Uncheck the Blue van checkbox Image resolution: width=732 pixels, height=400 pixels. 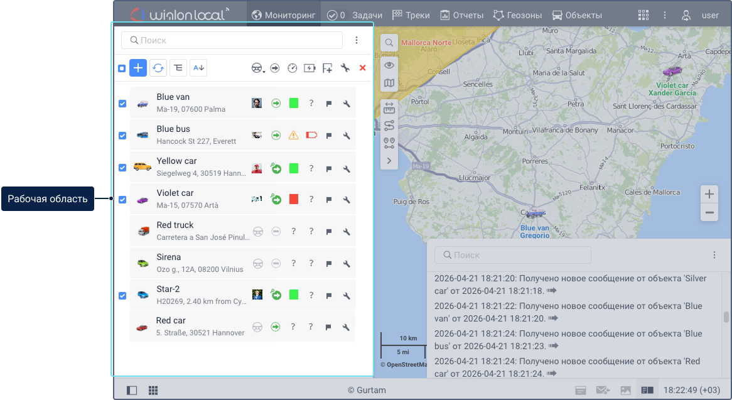[122, 104]
